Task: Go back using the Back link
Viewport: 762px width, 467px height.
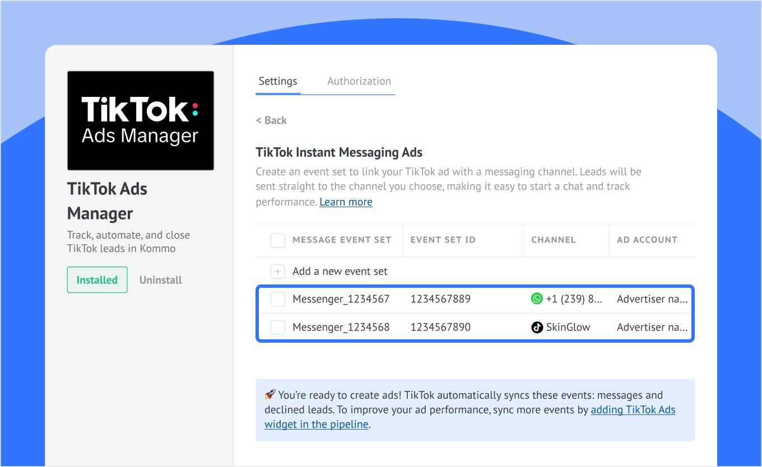Action: click(x=271, y=120)
